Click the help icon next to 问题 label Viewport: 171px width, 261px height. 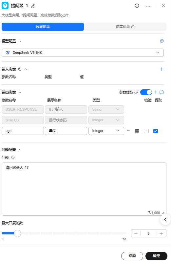pos(13,158)
